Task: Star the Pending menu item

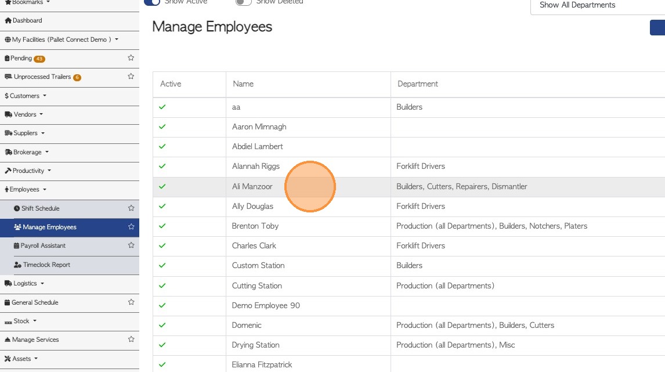Action: (131, 58)
